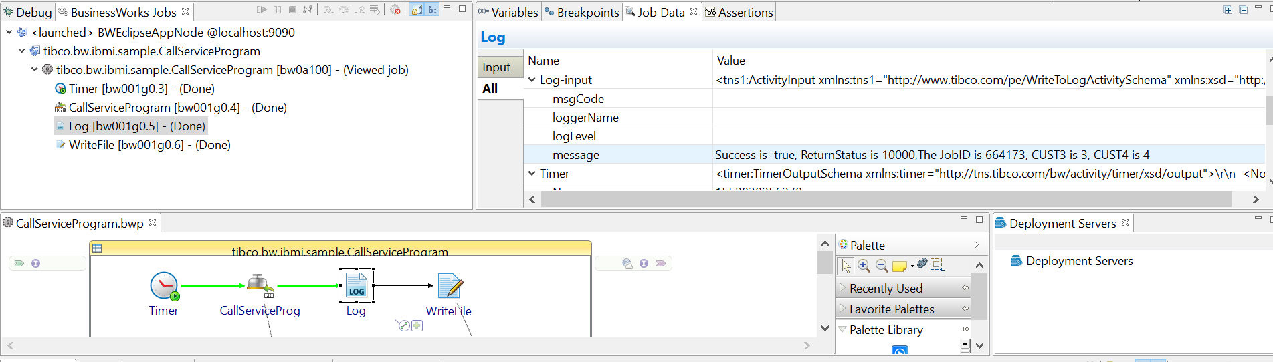Click the Resume job toolbar icon

262,10
